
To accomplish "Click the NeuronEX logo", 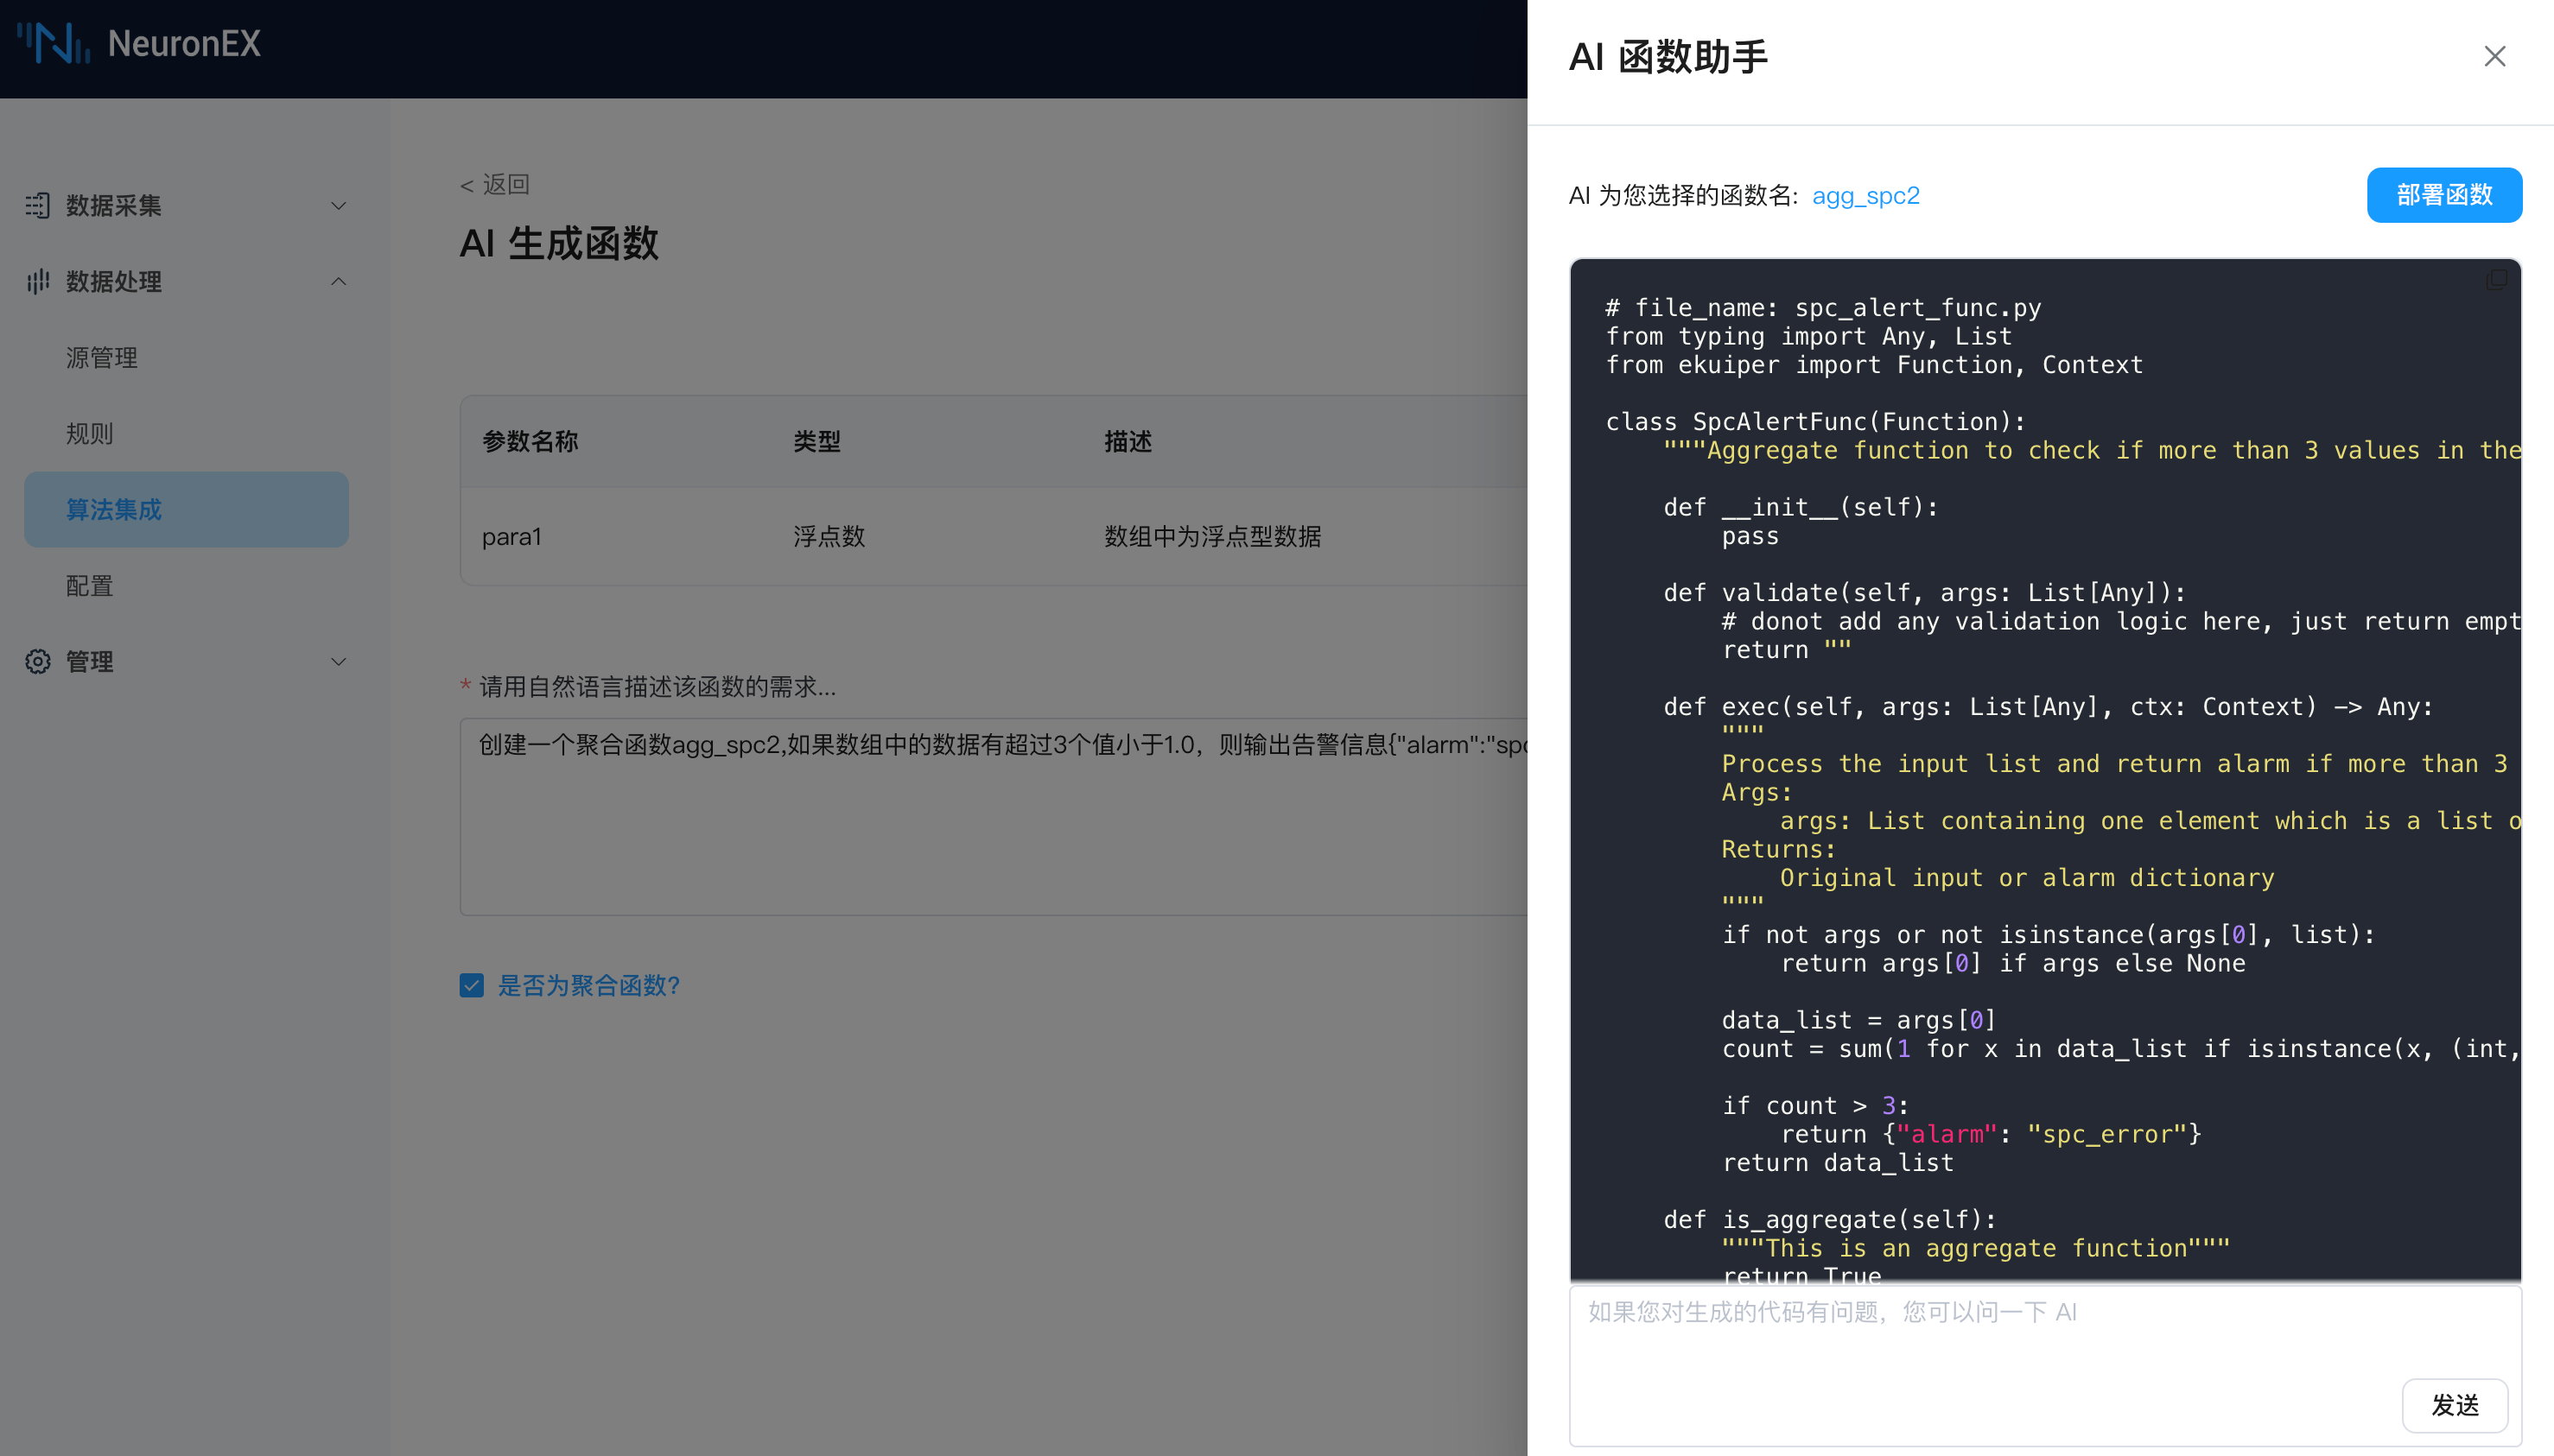I will click(139, 44).
